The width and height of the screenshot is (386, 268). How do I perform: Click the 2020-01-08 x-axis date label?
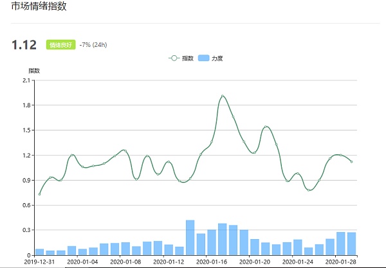125,262
